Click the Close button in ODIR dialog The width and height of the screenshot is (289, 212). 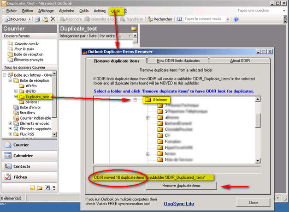253,203
